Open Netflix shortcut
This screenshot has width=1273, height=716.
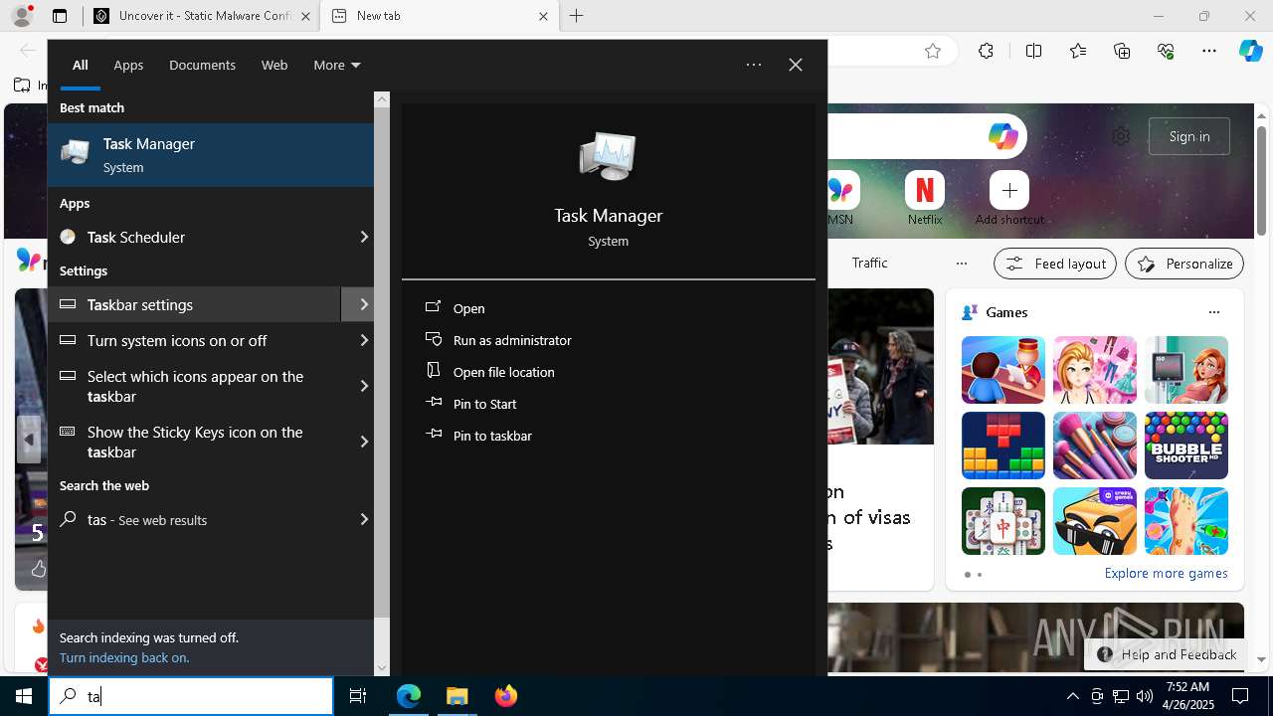pyautogui.click(x=925, y=197)
